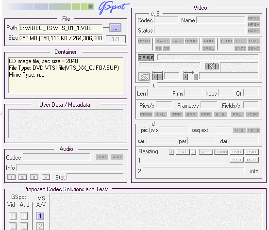The height and width of the screenshot is (230, 269).
Task: Select the 16:9 resizing aspect button
Action: tap(252, 160)
